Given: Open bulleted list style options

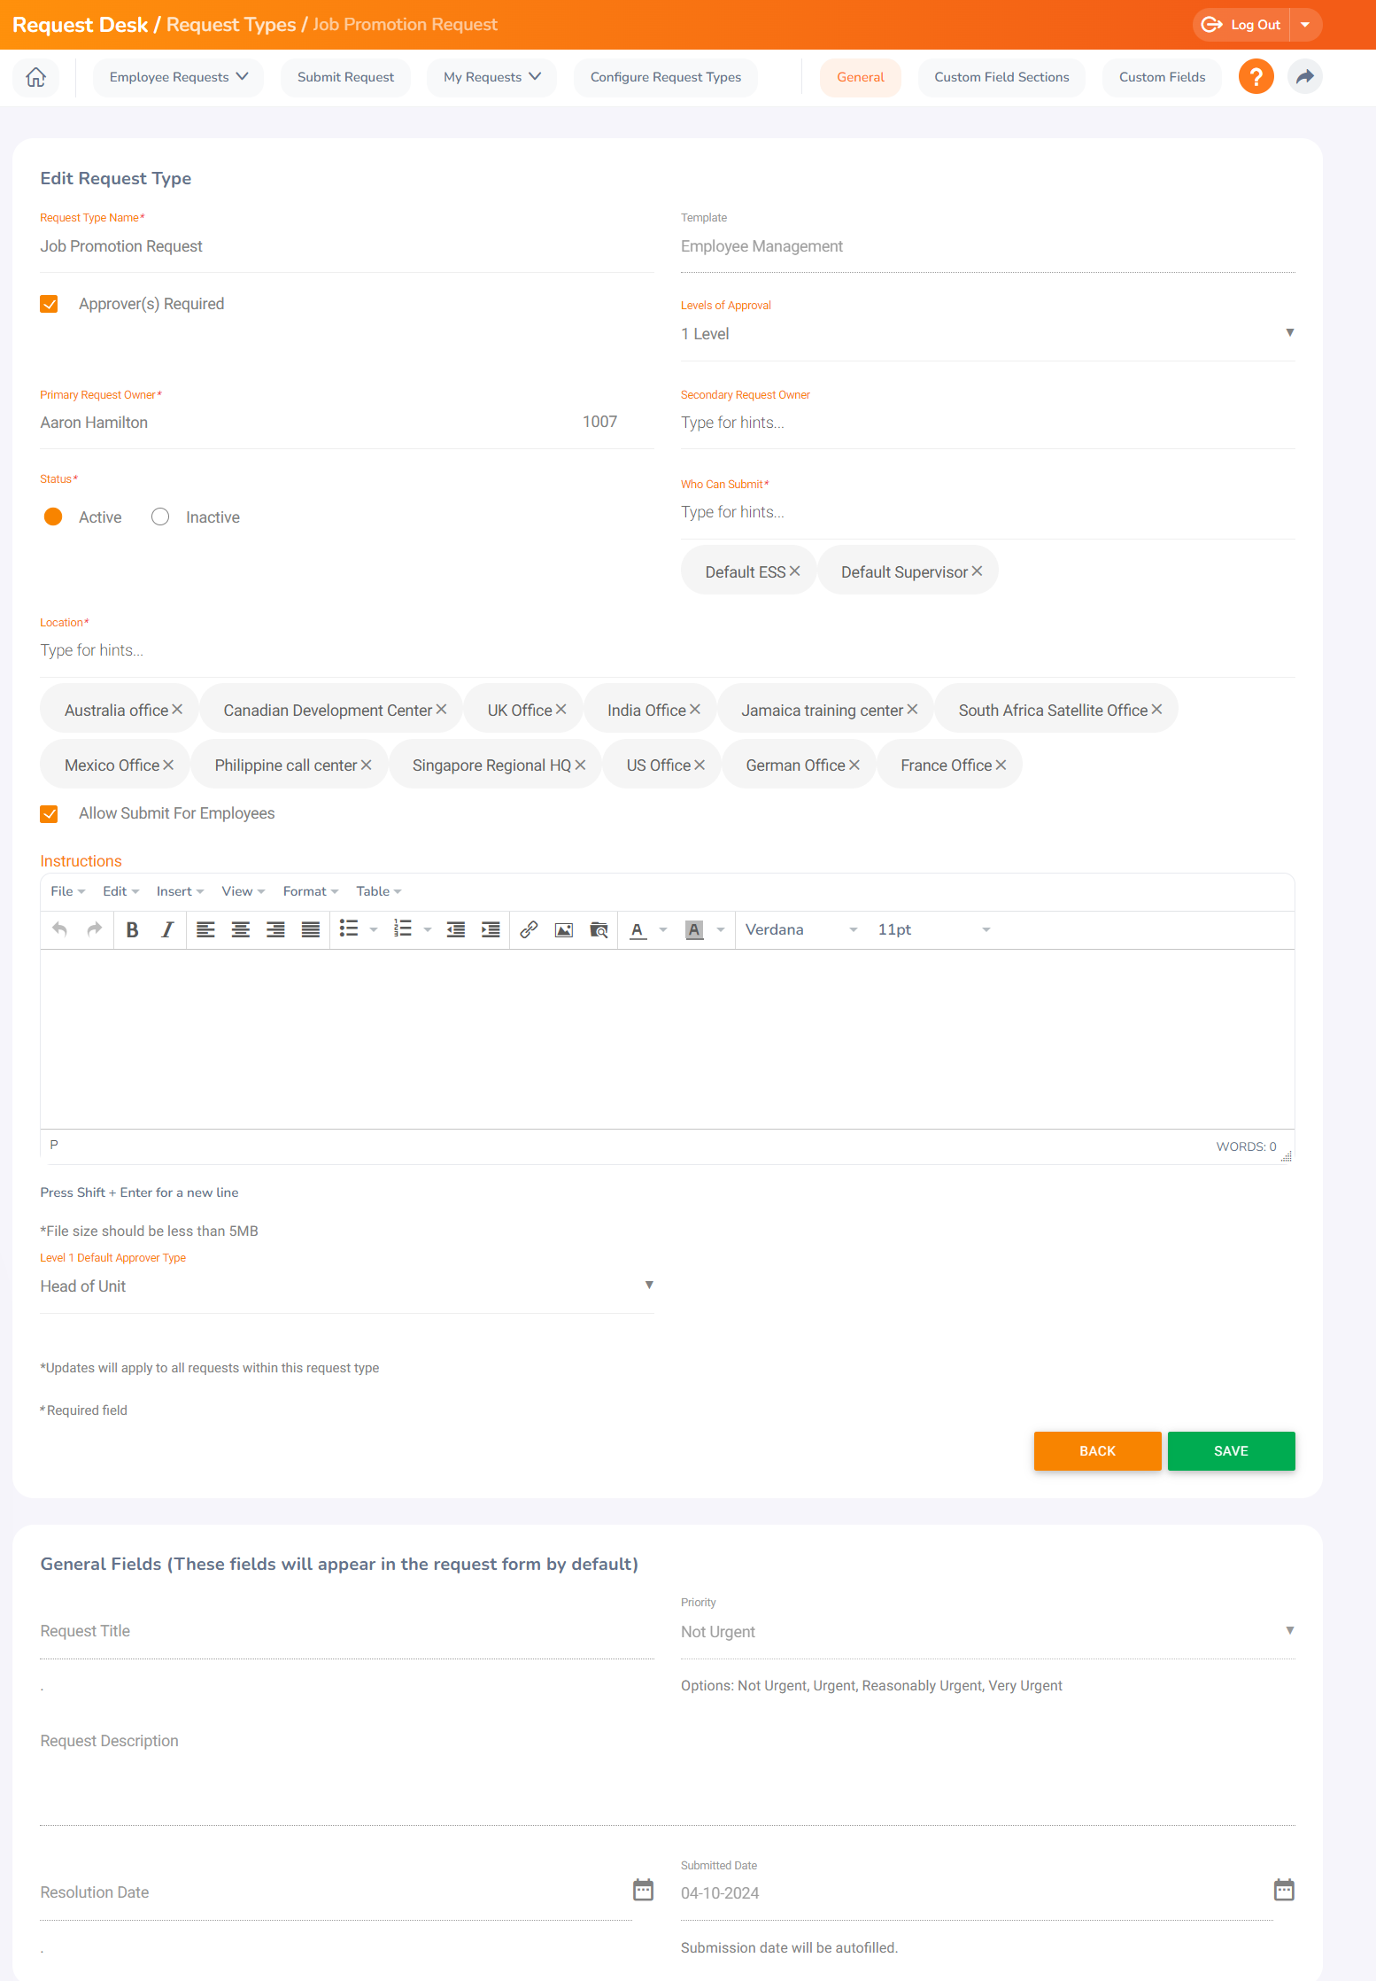Looking at the screenshot, I should pyautogui.click(x=374, y=929).
